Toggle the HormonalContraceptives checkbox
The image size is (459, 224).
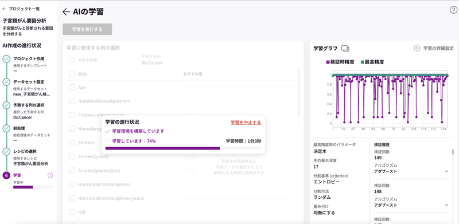point(72,184)
